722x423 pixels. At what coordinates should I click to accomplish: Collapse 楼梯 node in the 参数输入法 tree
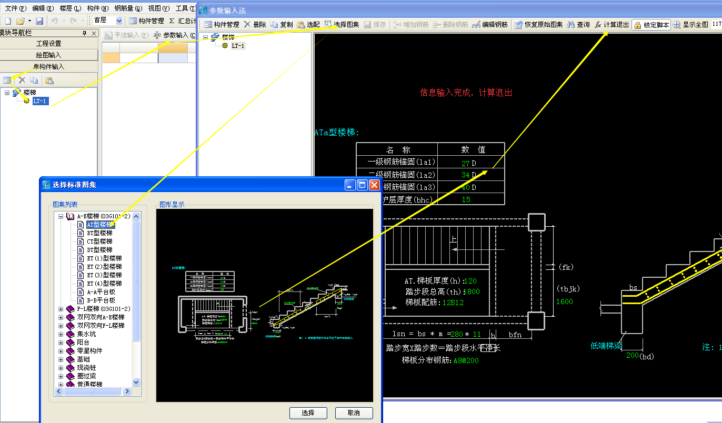[205, 37]
